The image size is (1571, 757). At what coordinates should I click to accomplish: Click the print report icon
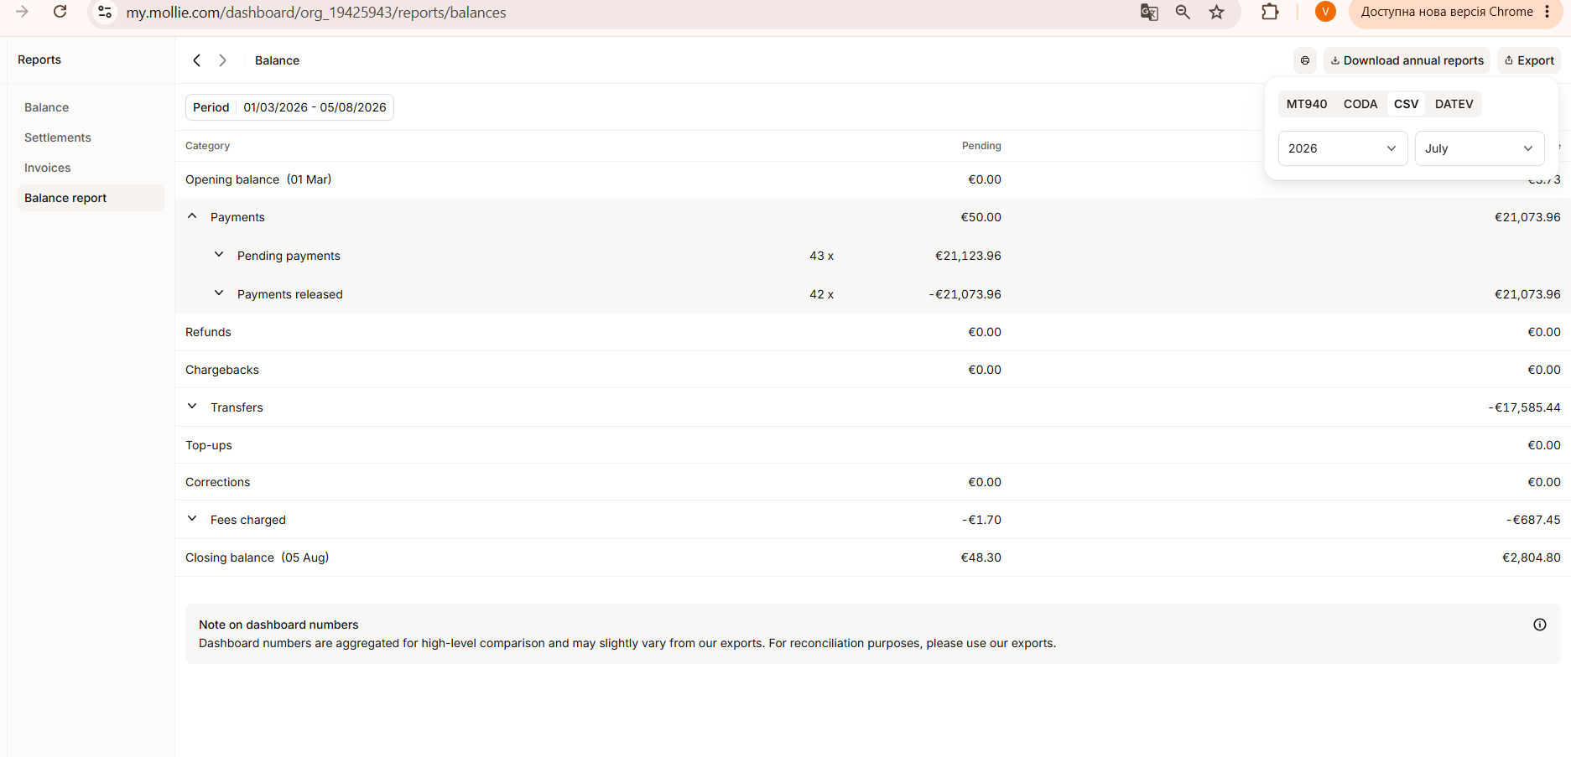1305,60
